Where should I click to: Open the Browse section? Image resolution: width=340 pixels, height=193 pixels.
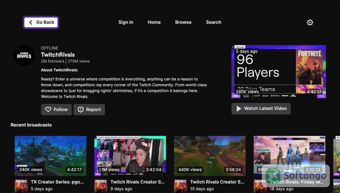[x=183, y=22]
